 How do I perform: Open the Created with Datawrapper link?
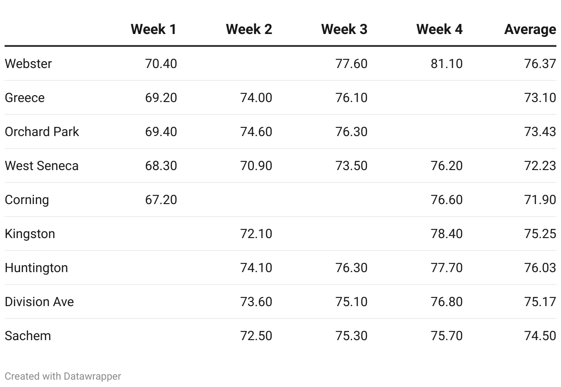63,376
